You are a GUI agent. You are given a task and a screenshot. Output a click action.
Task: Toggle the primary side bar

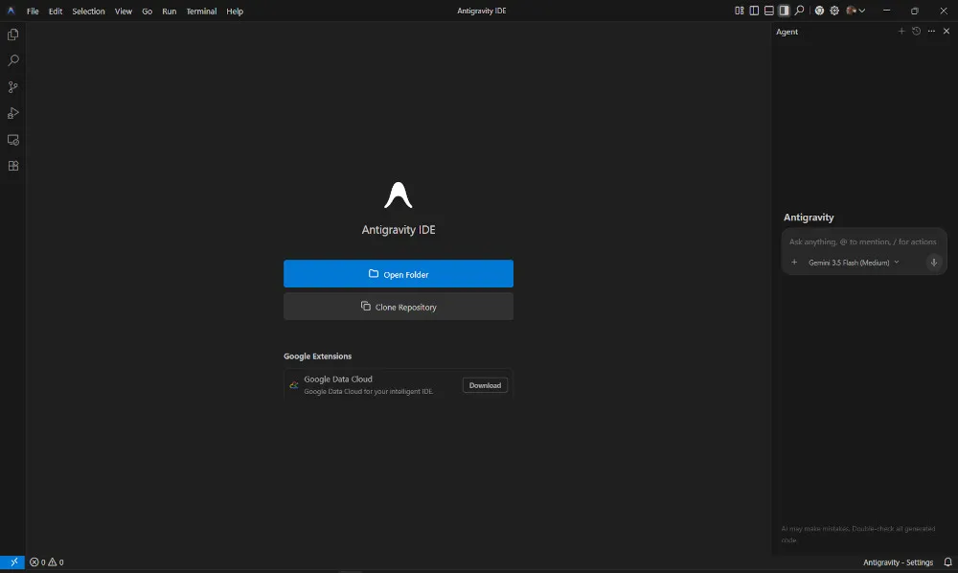coord(754,11)
